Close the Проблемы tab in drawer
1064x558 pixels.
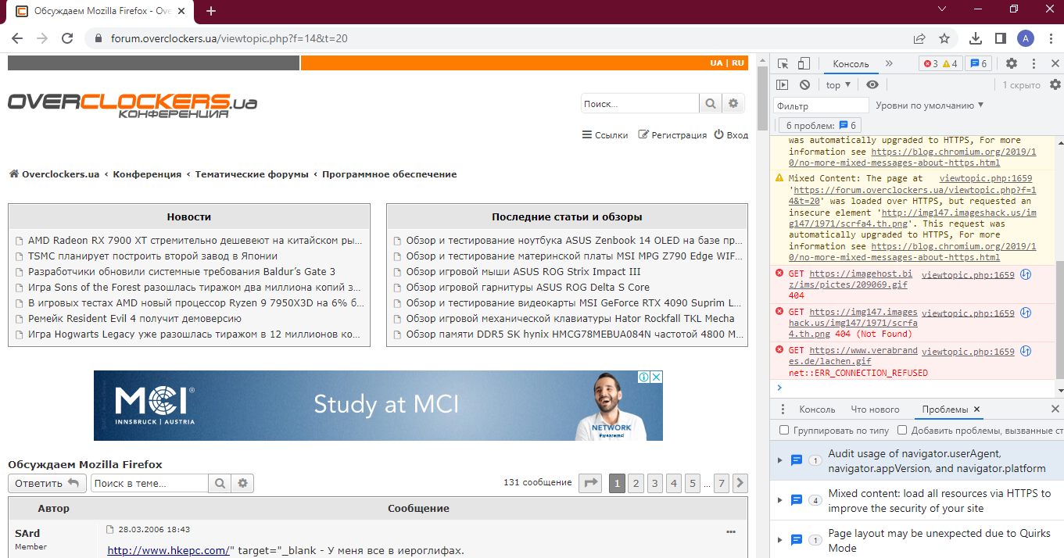(x=977, y=409)
